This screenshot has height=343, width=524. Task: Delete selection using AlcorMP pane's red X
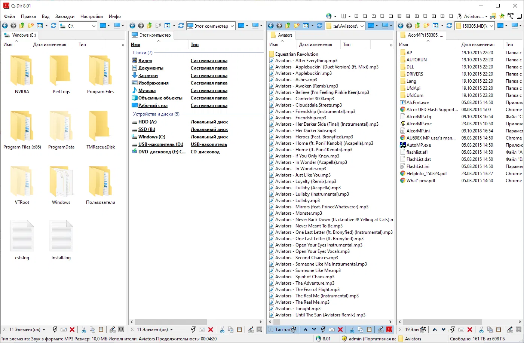coord(470,330)
